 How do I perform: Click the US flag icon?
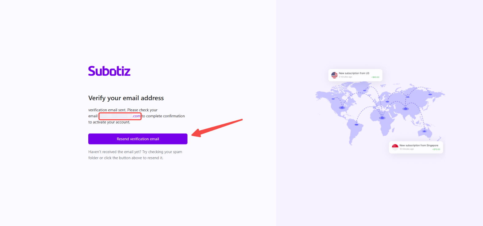[334, 75]
